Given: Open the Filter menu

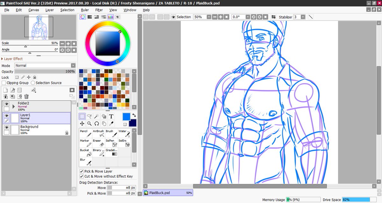Looking at the screenshot, I should (99, 10).
